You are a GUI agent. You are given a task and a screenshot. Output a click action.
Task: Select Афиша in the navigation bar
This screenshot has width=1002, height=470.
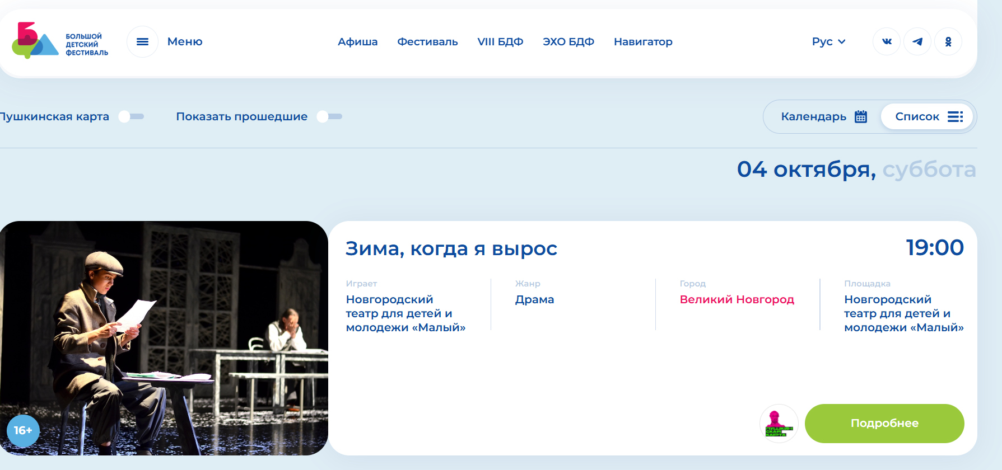click(357, 42)
